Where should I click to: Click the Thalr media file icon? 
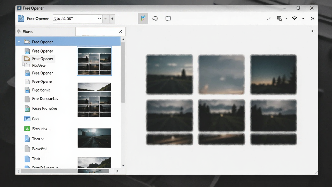[27, 139]
